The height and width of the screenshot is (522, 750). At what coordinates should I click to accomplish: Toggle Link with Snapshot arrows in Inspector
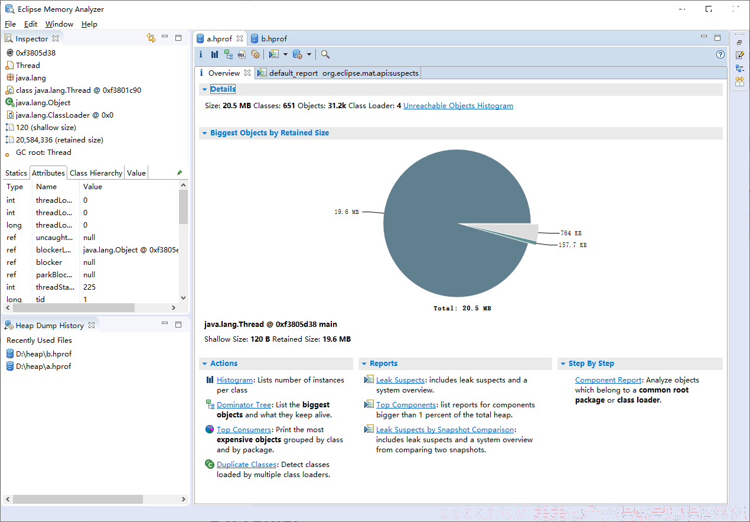pos(151,38)
